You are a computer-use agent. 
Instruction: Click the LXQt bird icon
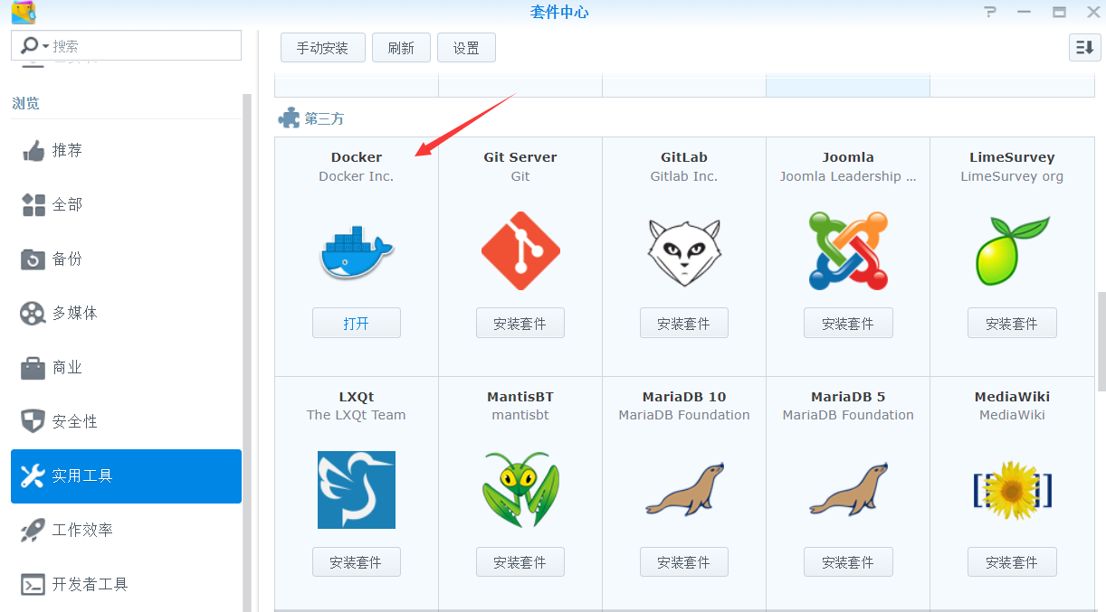[357, 490]
